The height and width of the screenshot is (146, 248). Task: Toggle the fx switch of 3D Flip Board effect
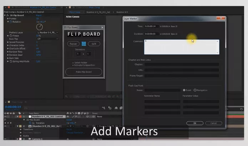[7, 15]
